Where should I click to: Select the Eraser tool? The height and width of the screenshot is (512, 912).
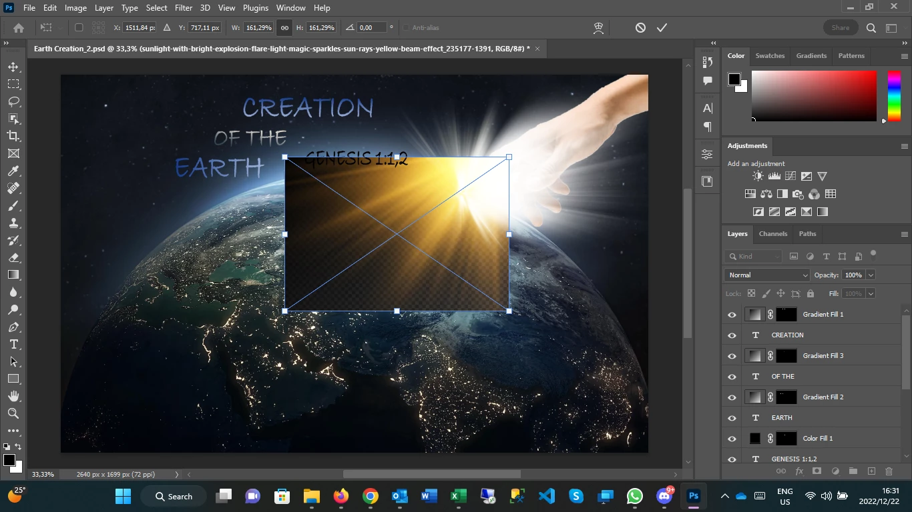point(13,257)
